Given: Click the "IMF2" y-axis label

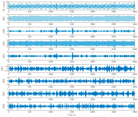Looking at the screenshot, I should pos(4,31).
